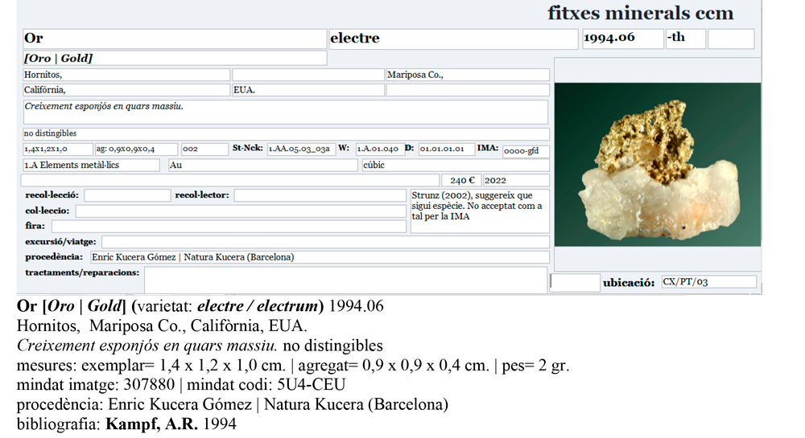
Task: Click the gold specimen photo
Action: 657,164
